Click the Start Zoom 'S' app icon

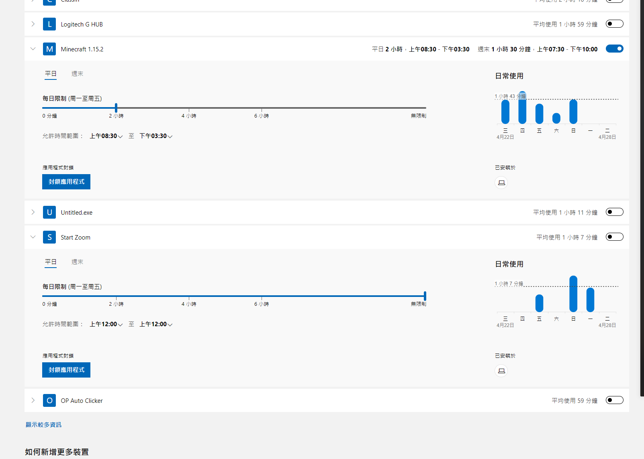[x=49, y=237]
